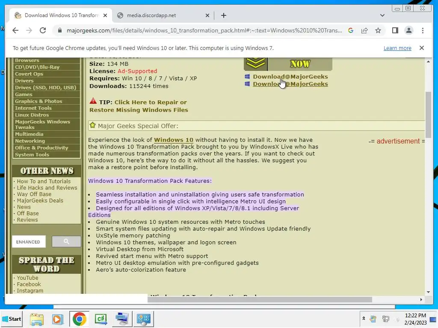Open the MajorGeeks Deals link
The width and height of the screenshot is (438, 328).
(x=40, y=201)
